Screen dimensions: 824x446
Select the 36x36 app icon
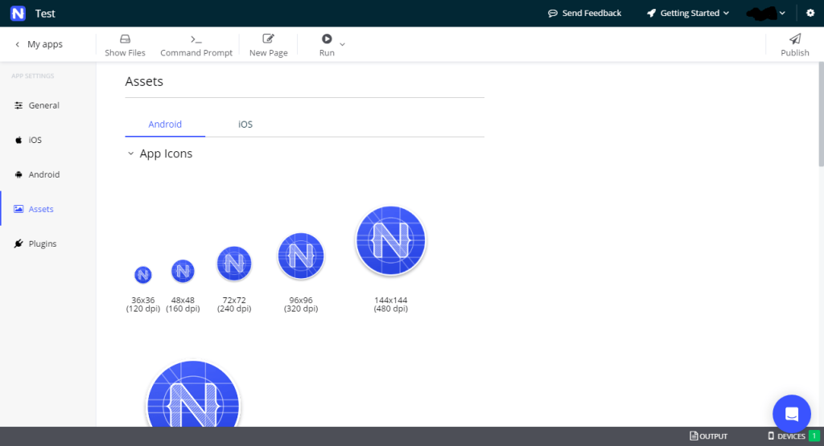143,274
